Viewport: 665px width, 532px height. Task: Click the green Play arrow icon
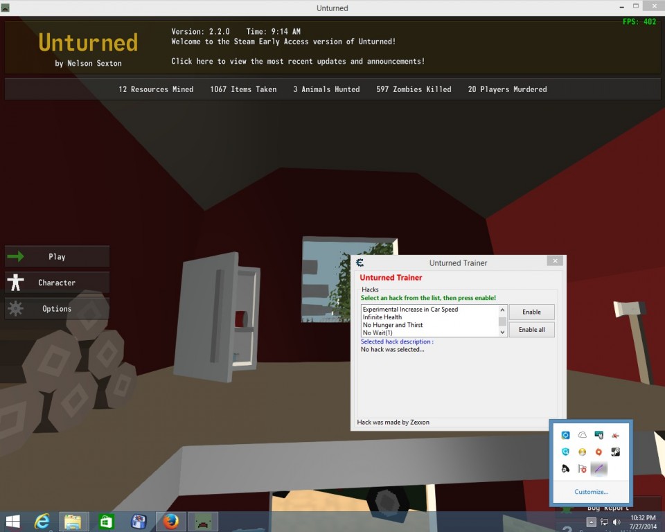click(16, 256)
